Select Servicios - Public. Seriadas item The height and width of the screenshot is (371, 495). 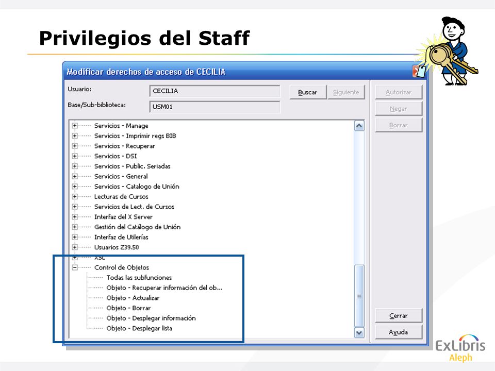[133, 166]
